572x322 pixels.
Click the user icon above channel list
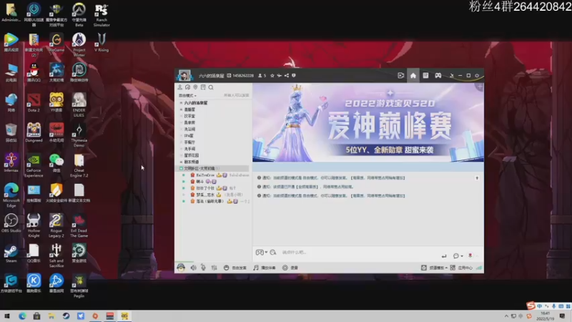point(180,87)
